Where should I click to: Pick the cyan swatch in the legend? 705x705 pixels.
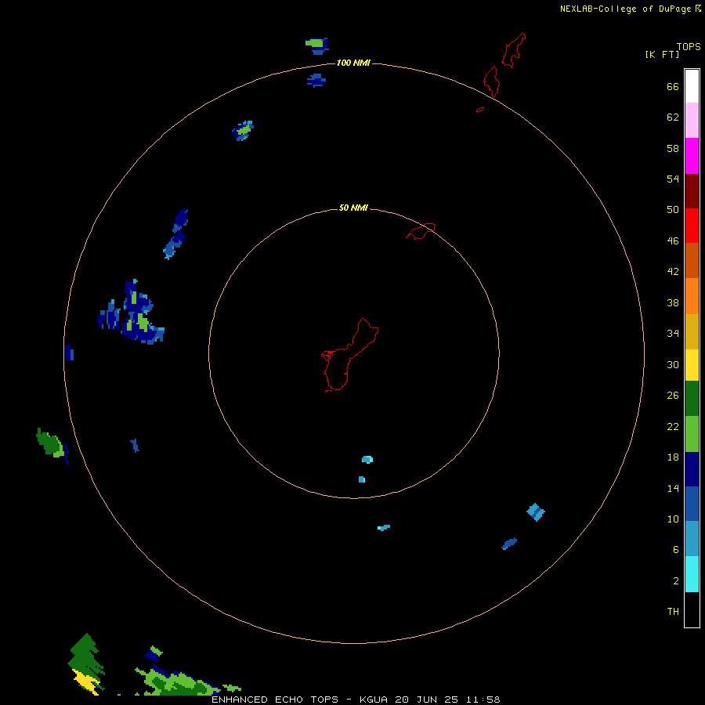(x=692, y=574)
